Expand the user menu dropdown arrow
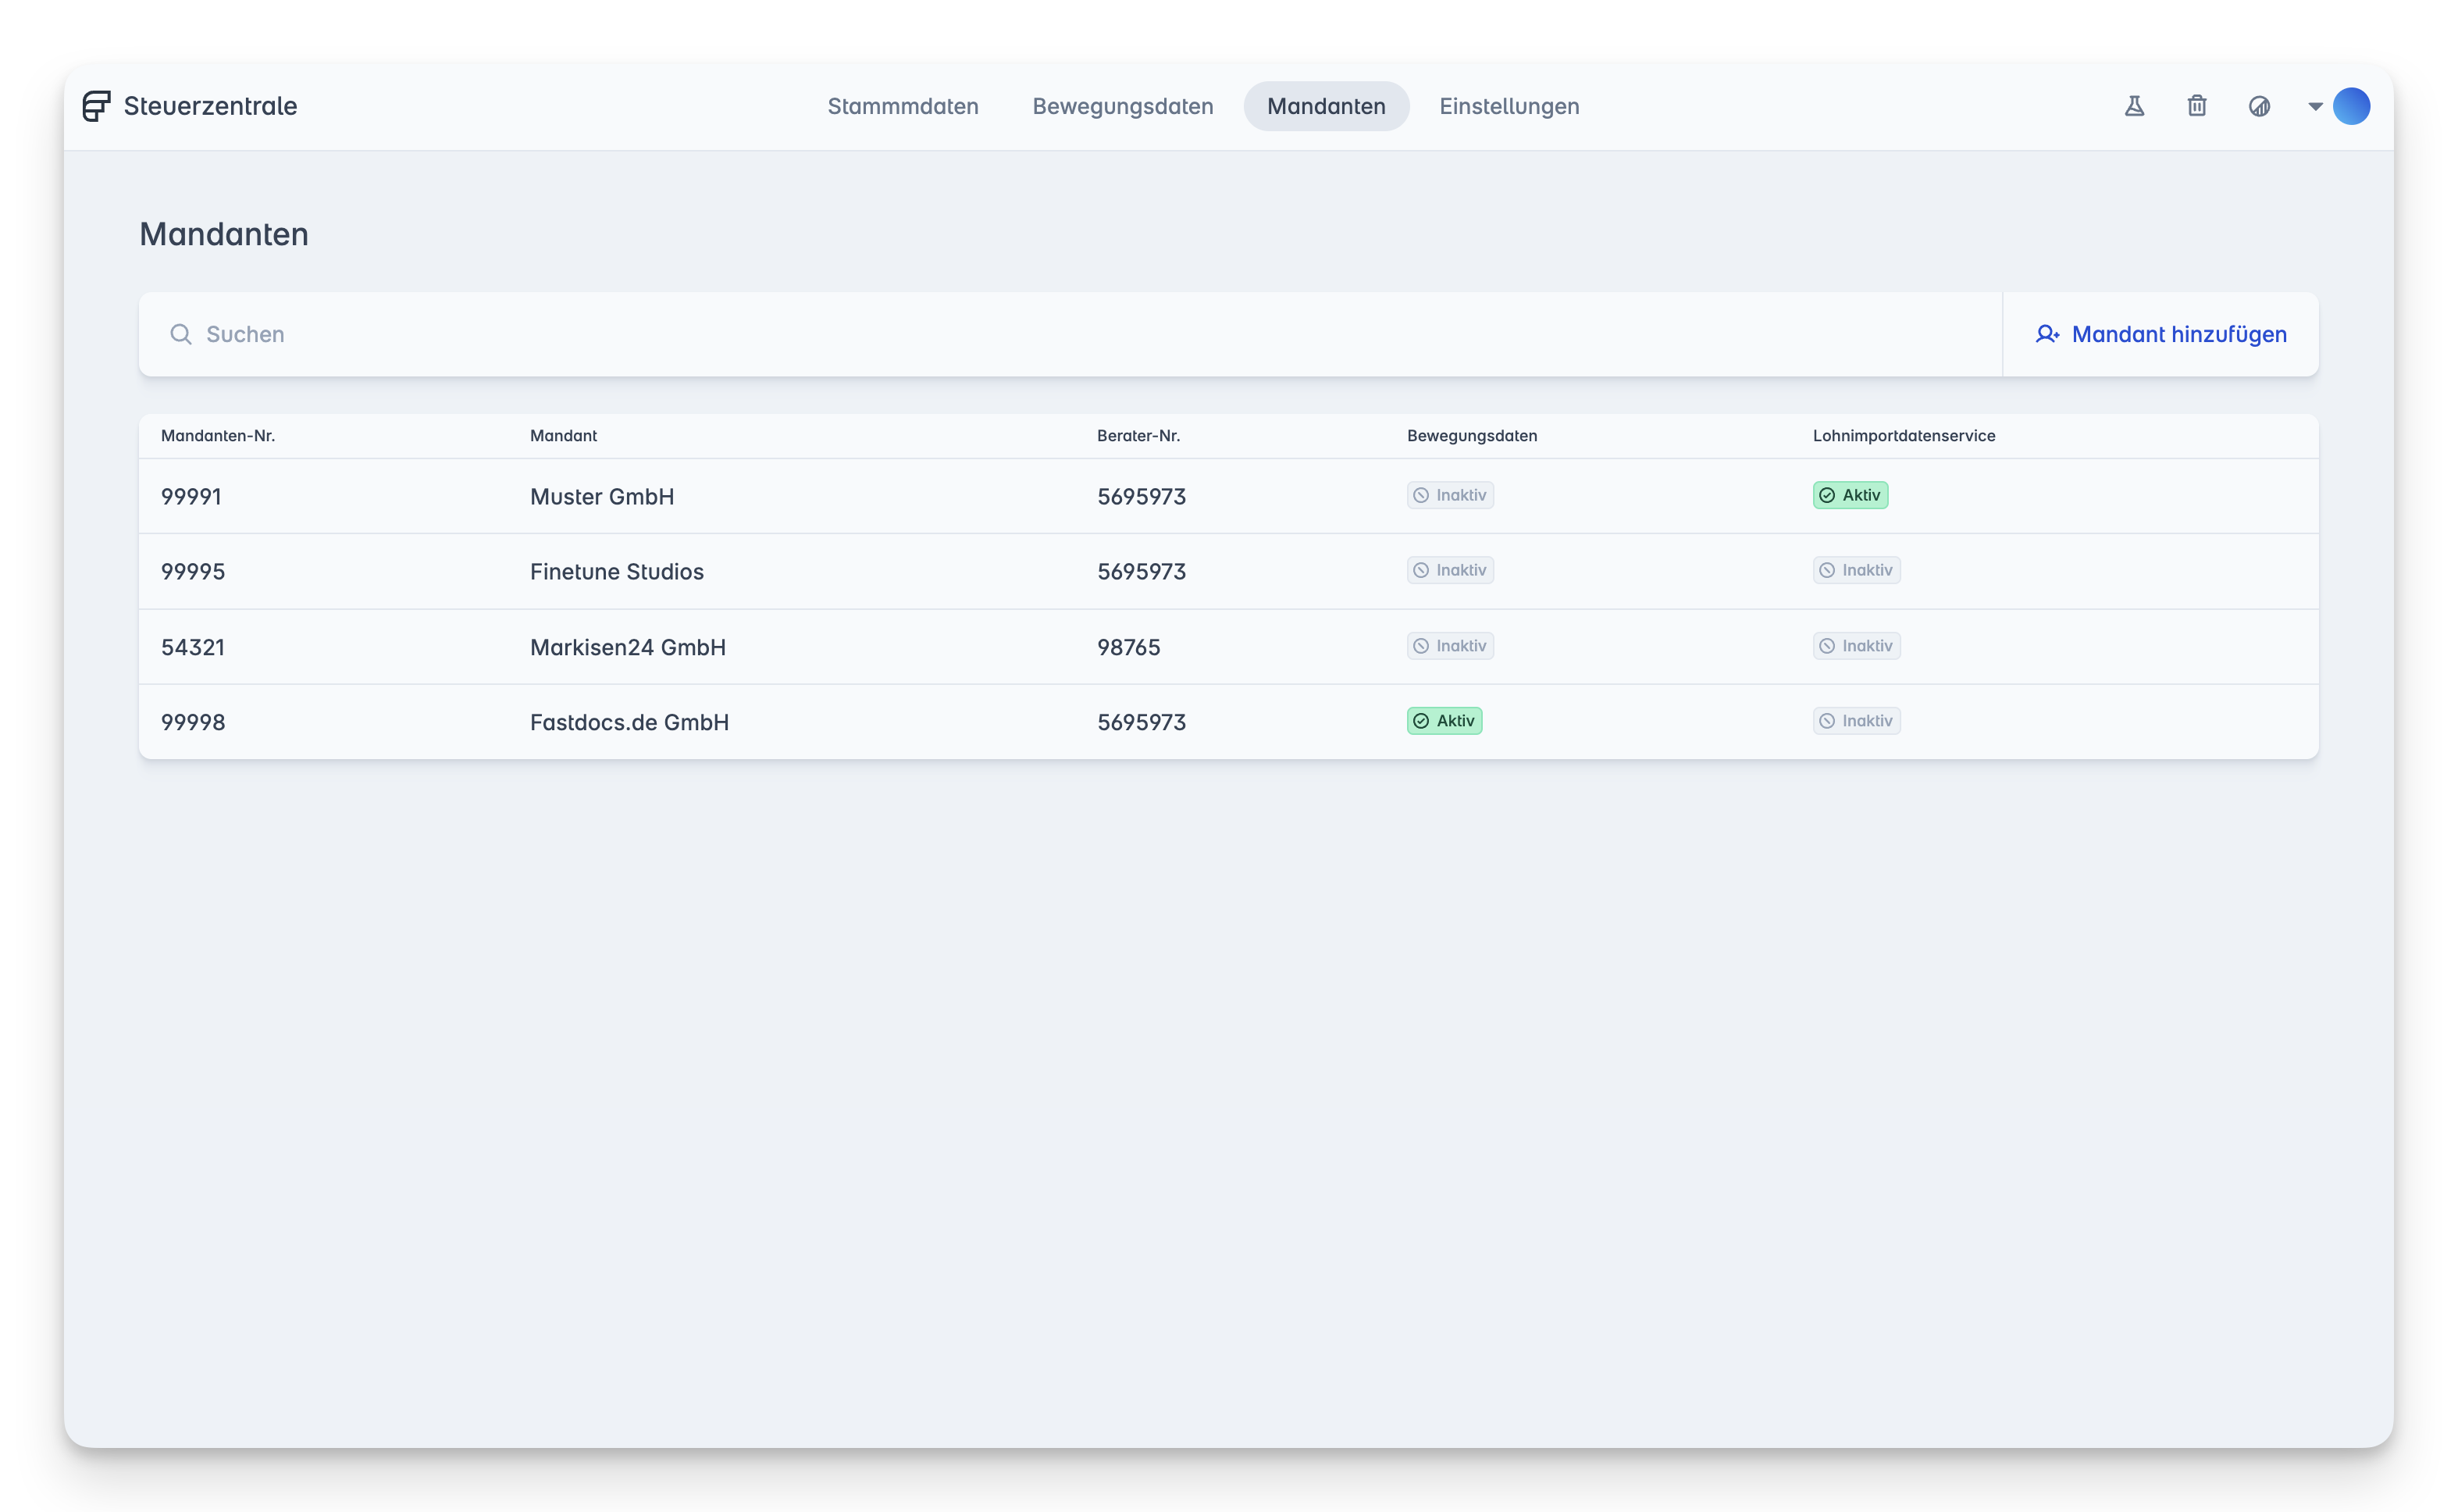2458x1512 pixels. click(x=2315, y=106)
